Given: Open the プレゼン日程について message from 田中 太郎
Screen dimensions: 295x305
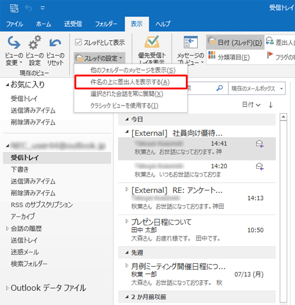Looking at the screenshot, I should coord(196,230).
